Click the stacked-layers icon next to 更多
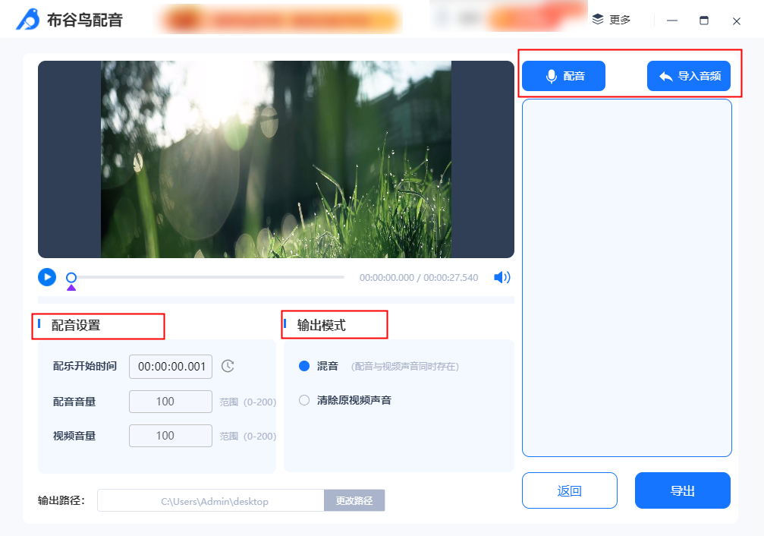764x536 pixels. pos(596,20)
